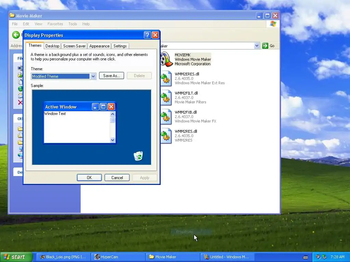
Task: Expand the Address bar dropdown arrow
Action: (257, 46)
